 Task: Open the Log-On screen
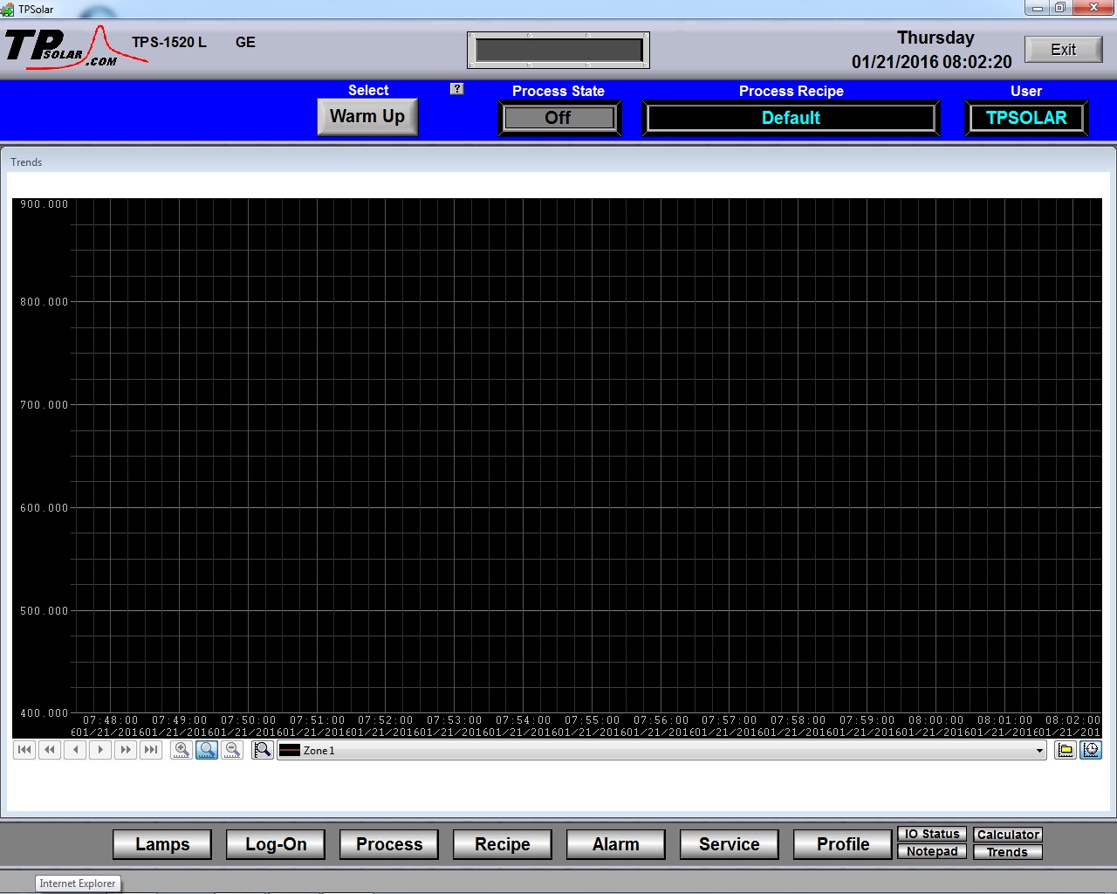tap(276, 844)
